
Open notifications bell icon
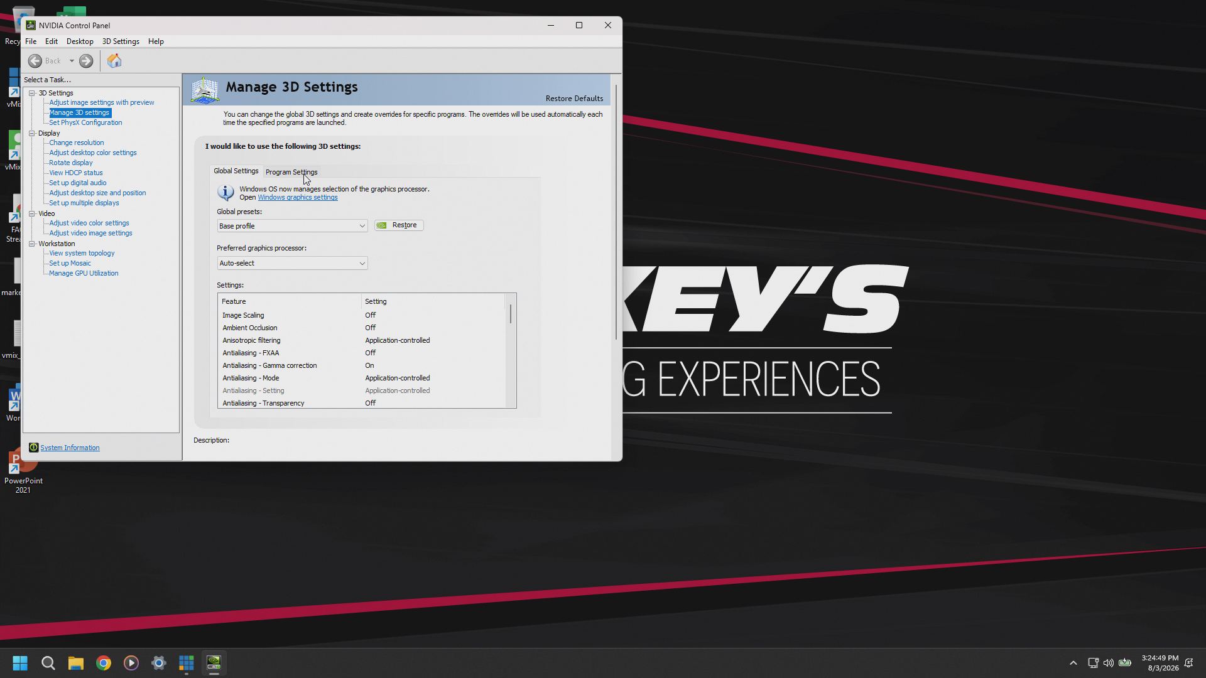pos(1188,663)
